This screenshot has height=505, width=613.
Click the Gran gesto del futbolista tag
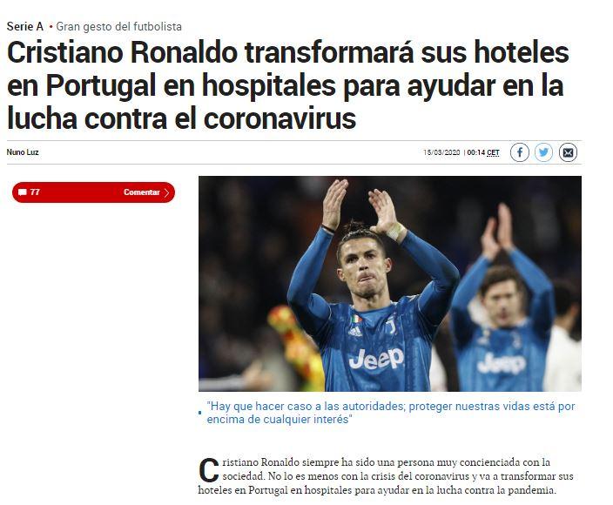pos(118,27)
